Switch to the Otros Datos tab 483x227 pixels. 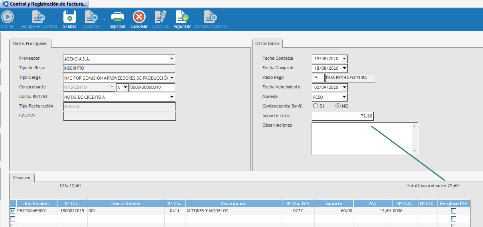click(x=268, y=43)
